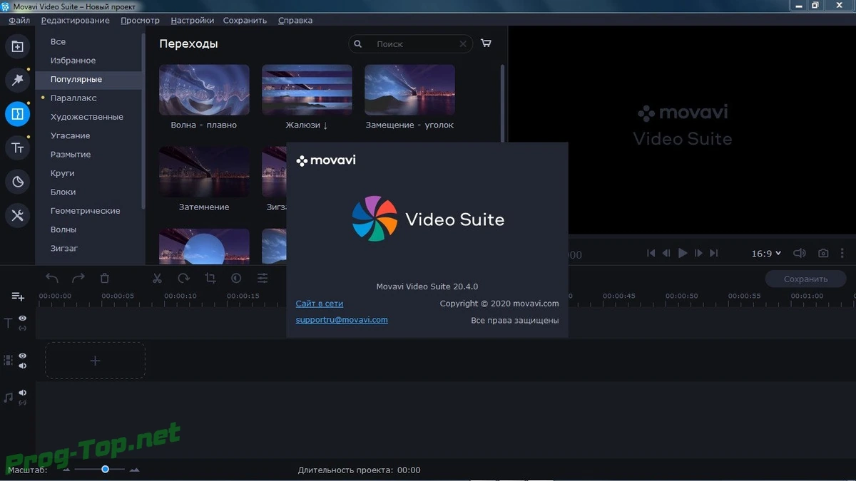Click the supportru@movavi.com email link

pos(342,320)
